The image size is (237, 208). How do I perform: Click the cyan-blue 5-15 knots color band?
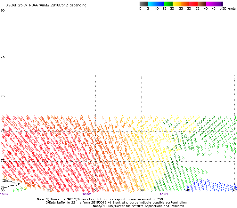coord(156,4)
